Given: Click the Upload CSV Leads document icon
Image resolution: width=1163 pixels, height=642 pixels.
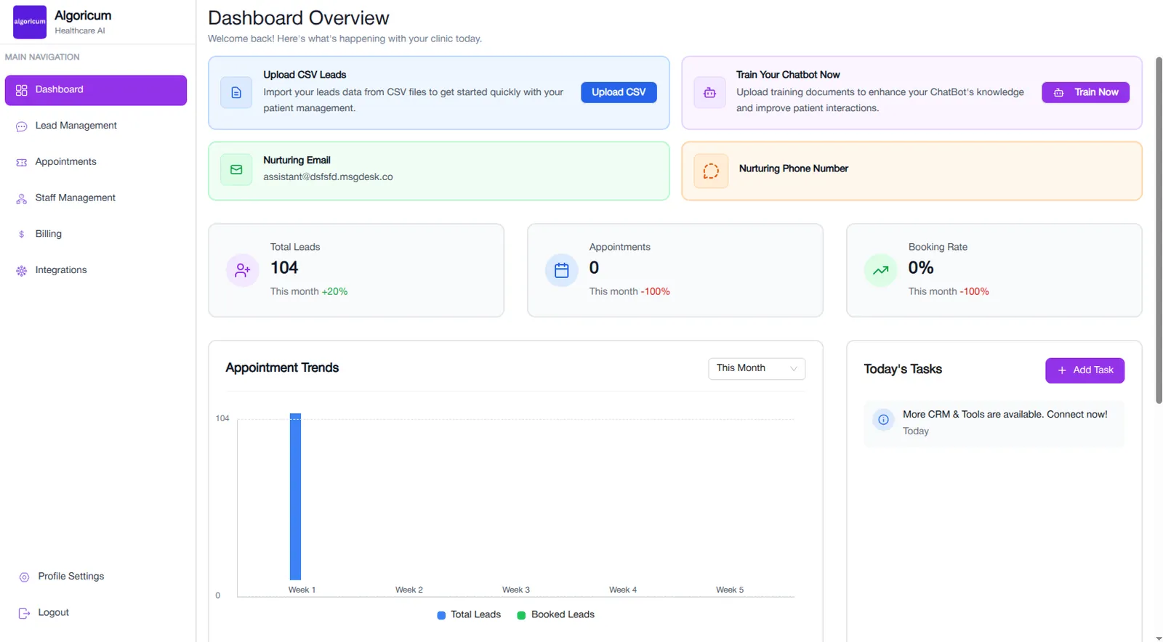Looking at the screenshot, I should (x=236, y=93).
